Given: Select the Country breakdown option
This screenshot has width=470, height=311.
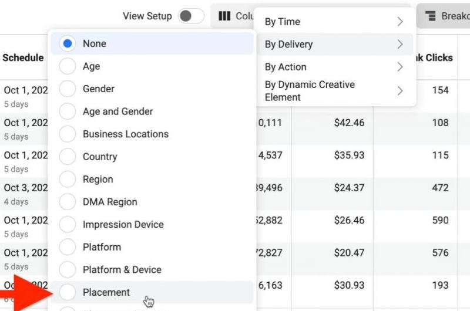Looking at the screenshot, I should [68, 157].
